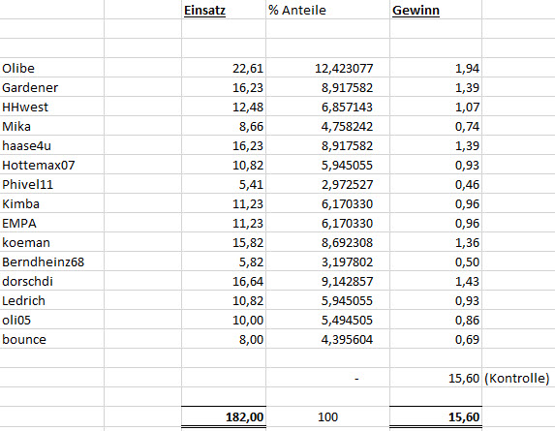Select koeman's Einsatz cell 15,82

click(x=224, y=243)
